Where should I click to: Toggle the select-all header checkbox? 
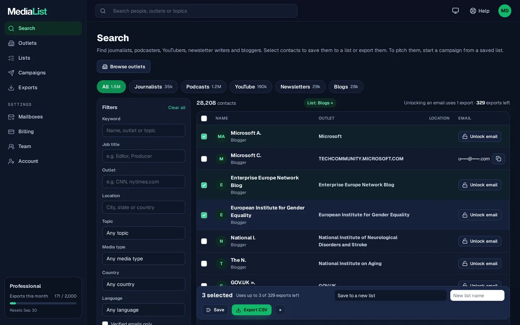204,118
